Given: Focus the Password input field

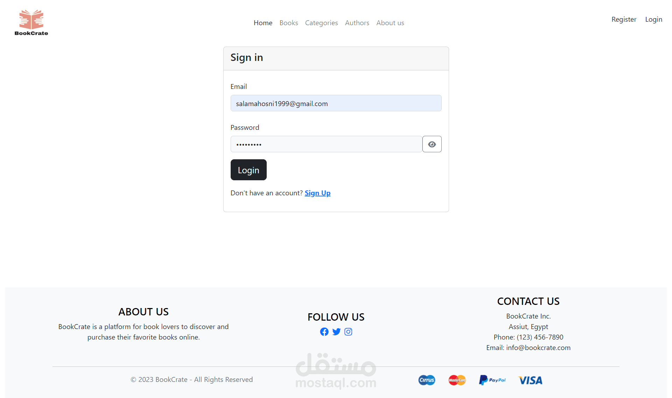Looking at the screenshot, I should point(326,144).
